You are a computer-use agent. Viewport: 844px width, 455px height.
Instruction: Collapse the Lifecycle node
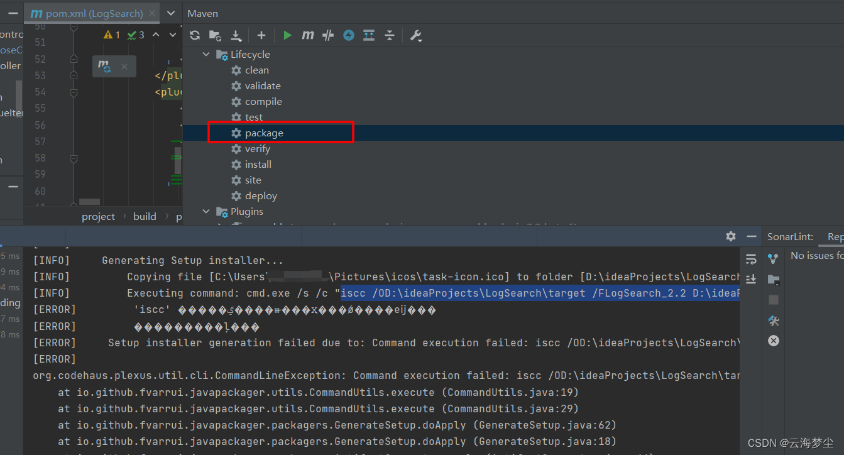coord(206,55)
